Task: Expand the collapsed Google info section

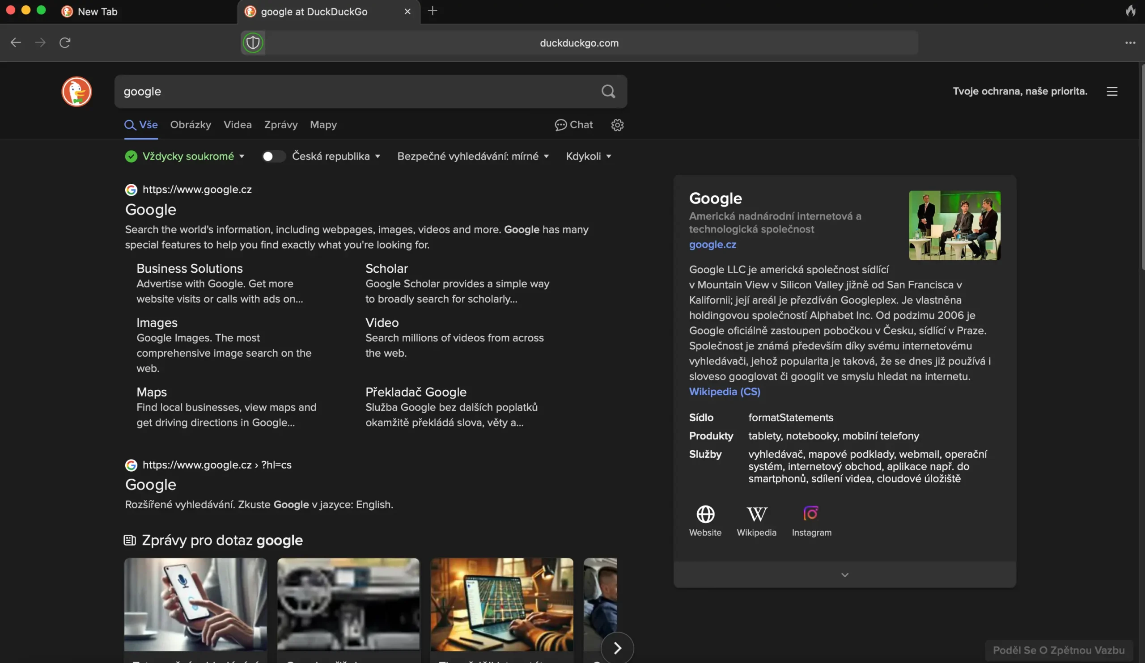Action: 844,574
